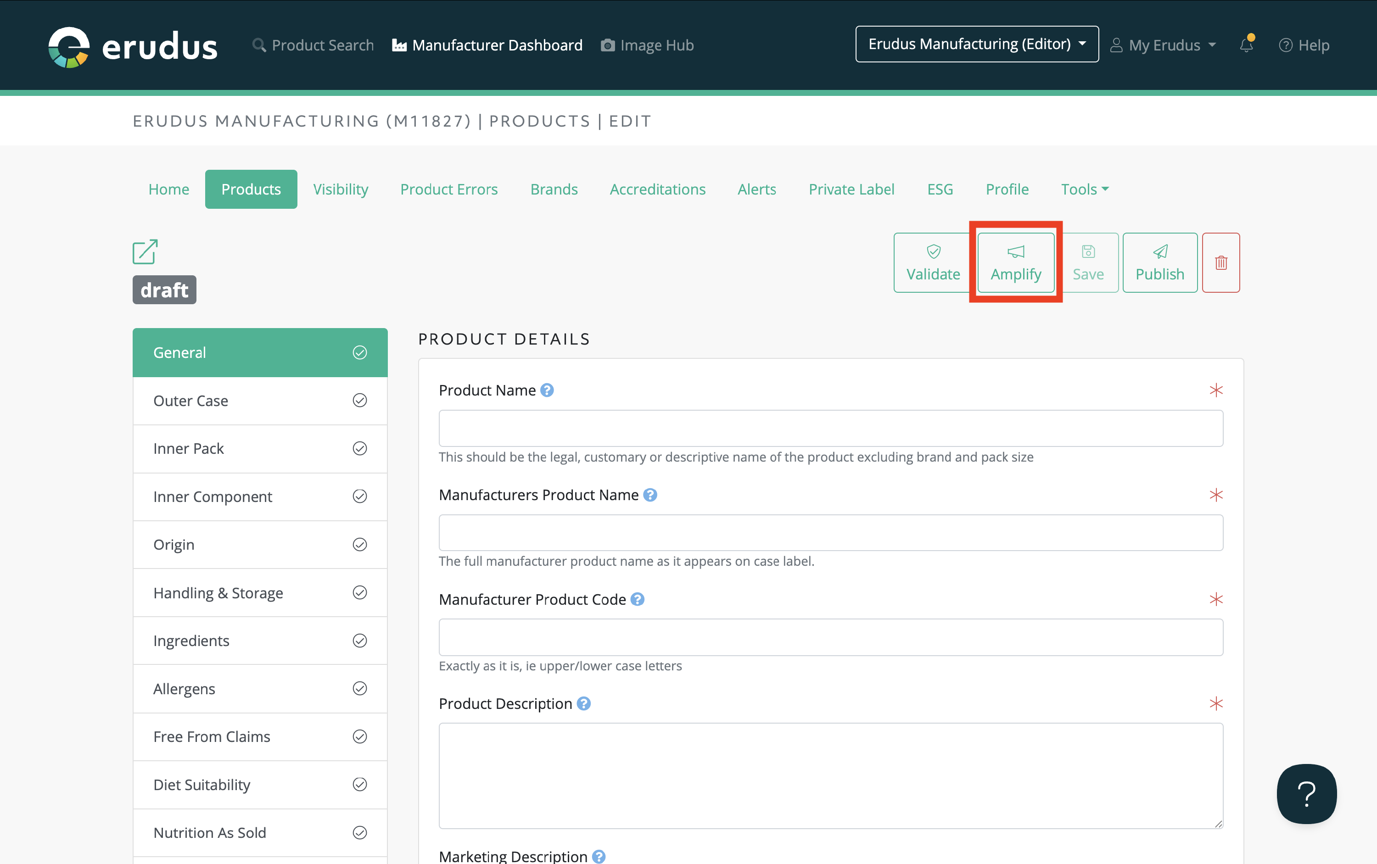Expand the Tools dropdown tab
Viewport: 1377px width, 864px height.
pos(1084,189)
